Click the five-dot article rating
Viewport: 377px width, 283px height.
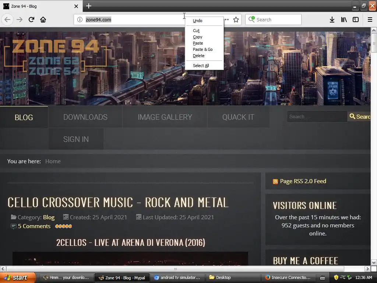pyautogui.click(x=63, y=226)
